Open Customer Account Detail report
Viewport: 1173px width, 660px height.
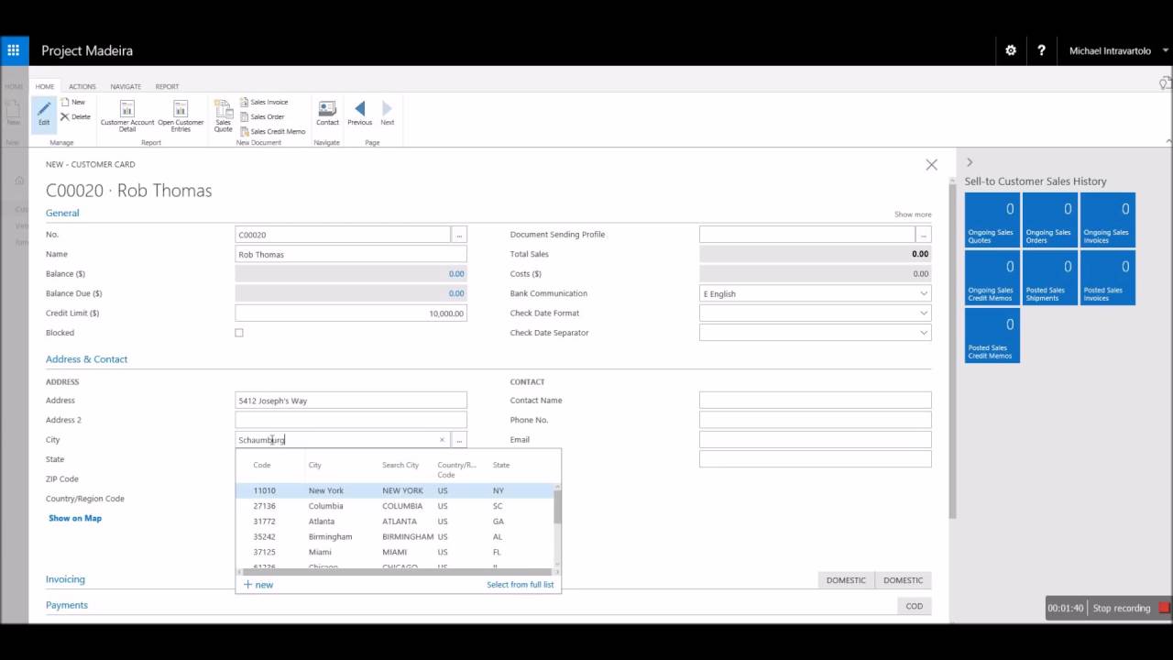click(127, 116)
